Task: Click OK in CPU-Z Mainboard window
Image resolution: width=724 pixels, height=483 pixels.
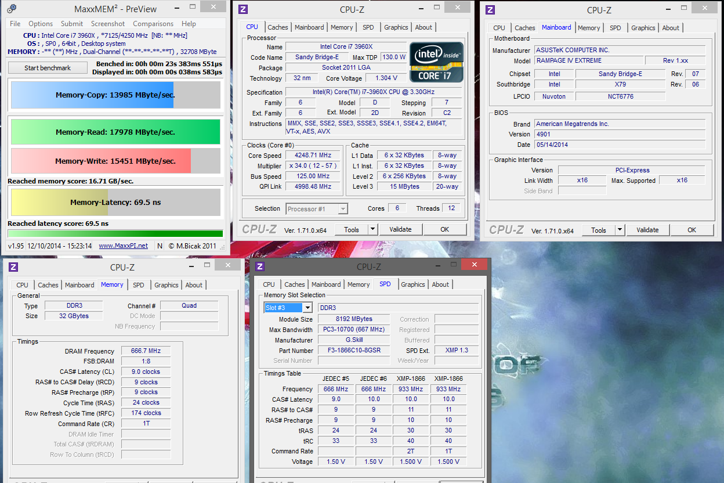Action: point(692,230)
